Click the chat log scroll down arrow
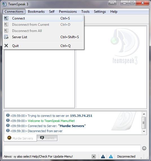 click(144, 131)
